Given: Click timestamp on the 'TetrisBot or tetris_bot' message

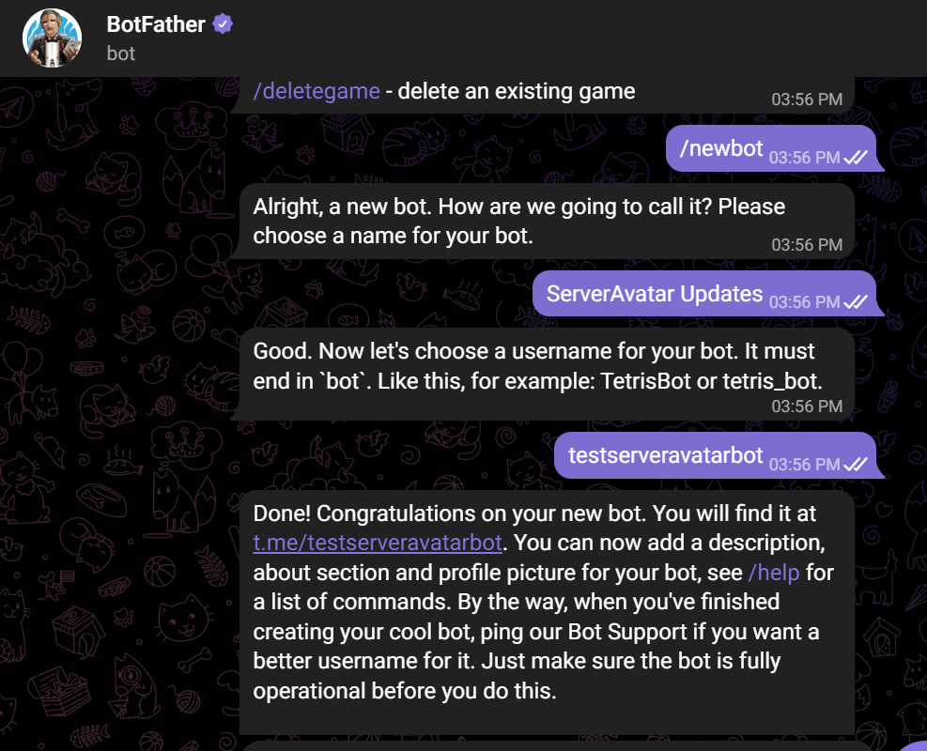Looking at the screenshot, I should click(807, 406).
